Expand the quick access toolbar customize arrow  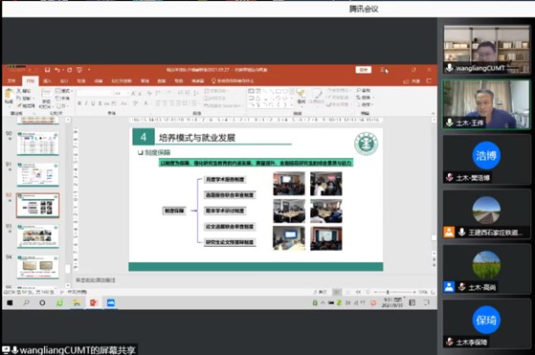[x=89, y=70]
